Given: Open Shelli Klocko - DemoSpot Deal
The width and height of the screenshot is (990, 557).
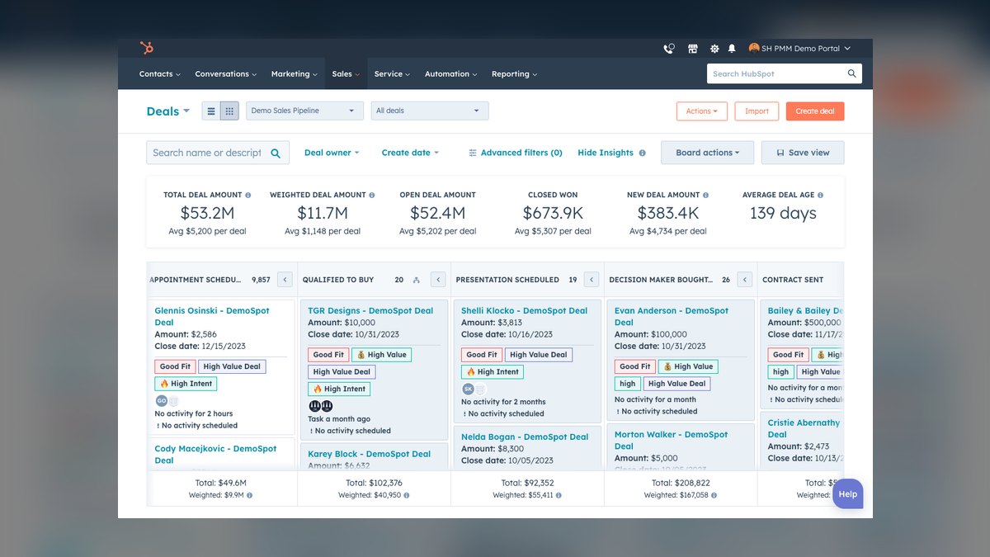Looking at the screenshot, I should [x=524, y=311].
